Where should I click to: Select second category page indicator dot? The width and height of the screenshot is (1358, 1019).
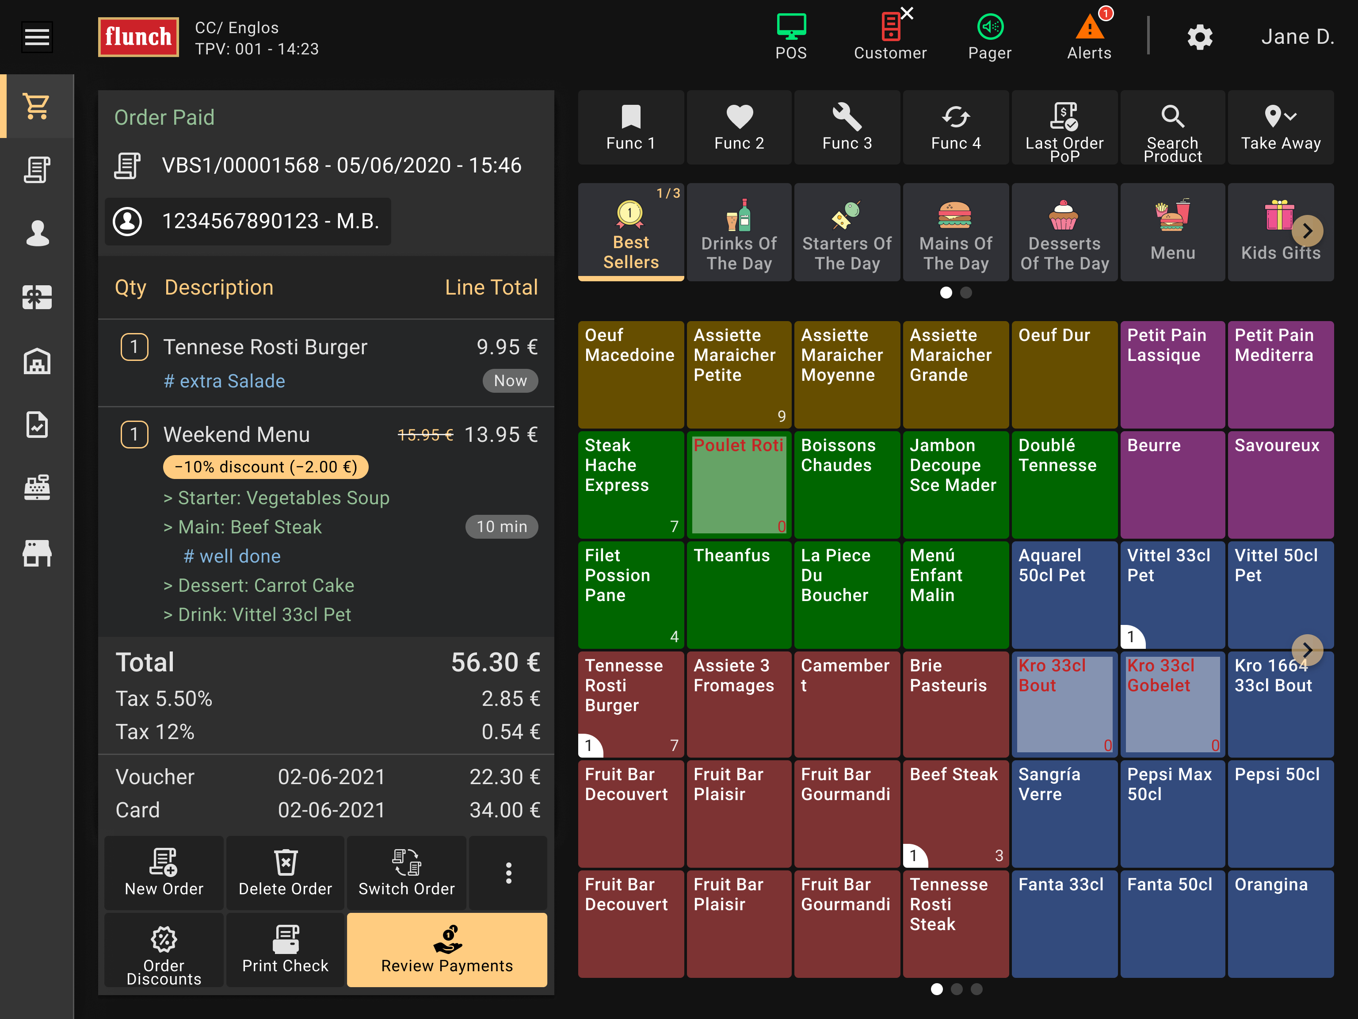coord(966,293)
